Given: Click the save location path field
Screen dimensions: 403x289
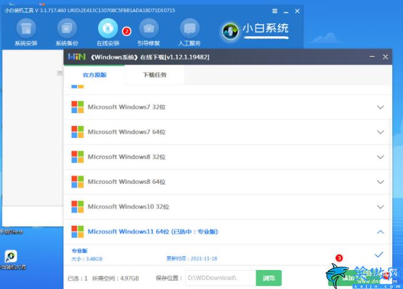Looking at the screenshot, I should (x=220, y=278).
